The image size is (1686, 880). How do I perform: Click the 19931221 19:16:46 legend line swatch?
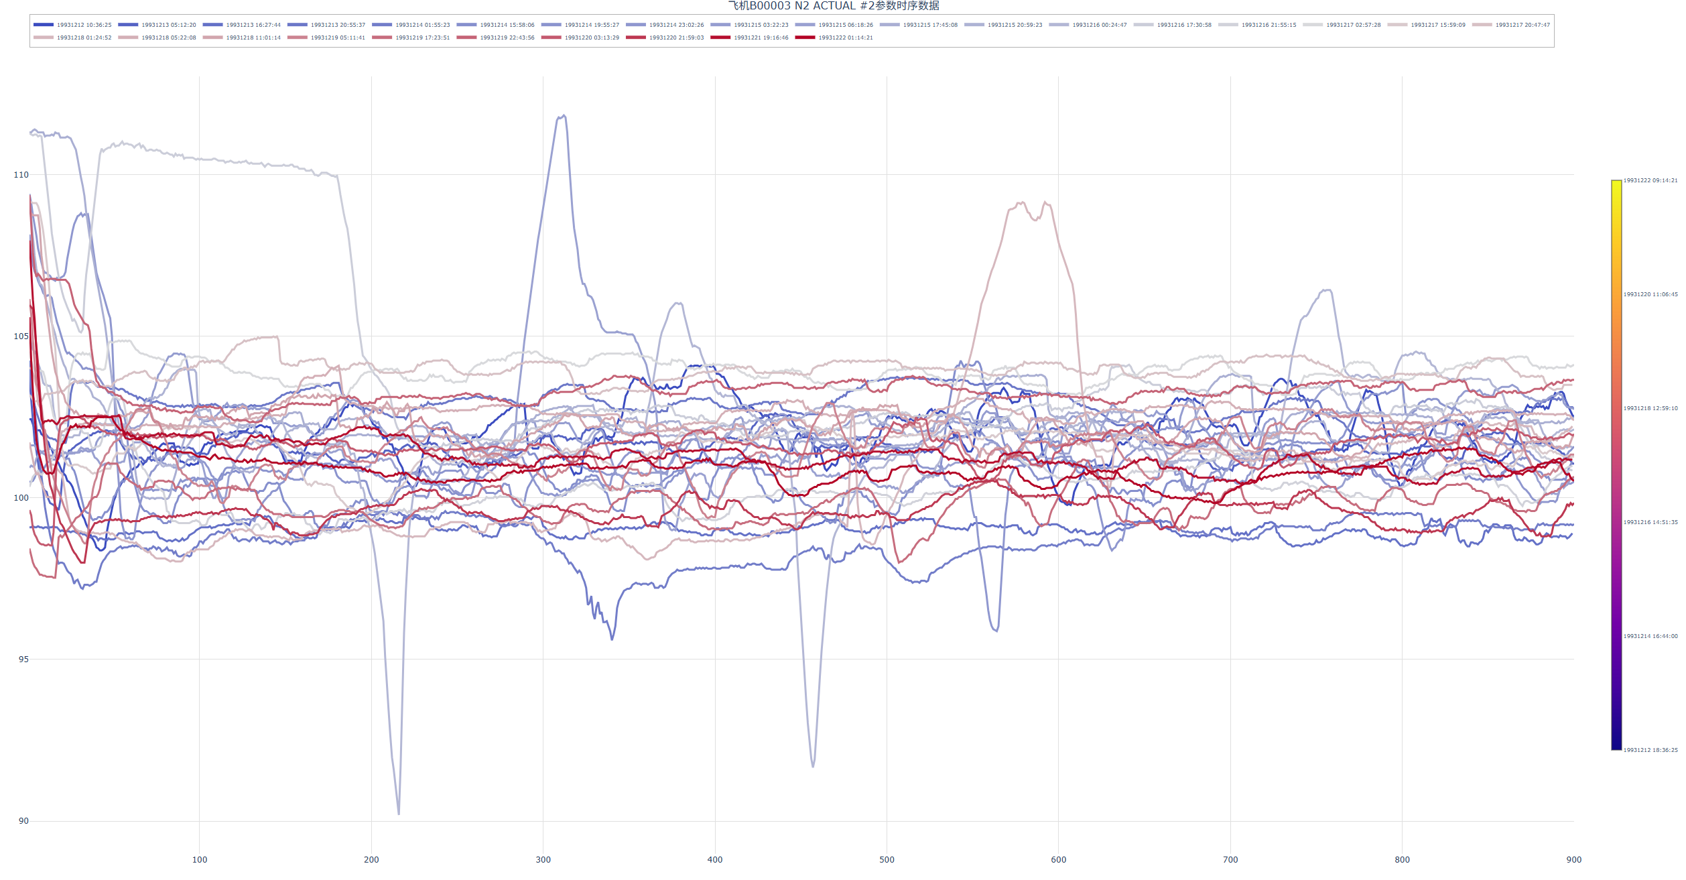[x=720, y=38]
